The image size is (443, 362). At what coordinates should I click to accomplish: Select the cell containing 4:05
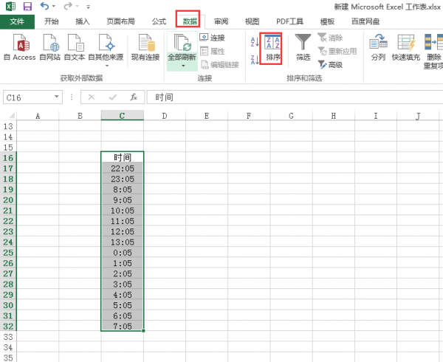(123, 295)
